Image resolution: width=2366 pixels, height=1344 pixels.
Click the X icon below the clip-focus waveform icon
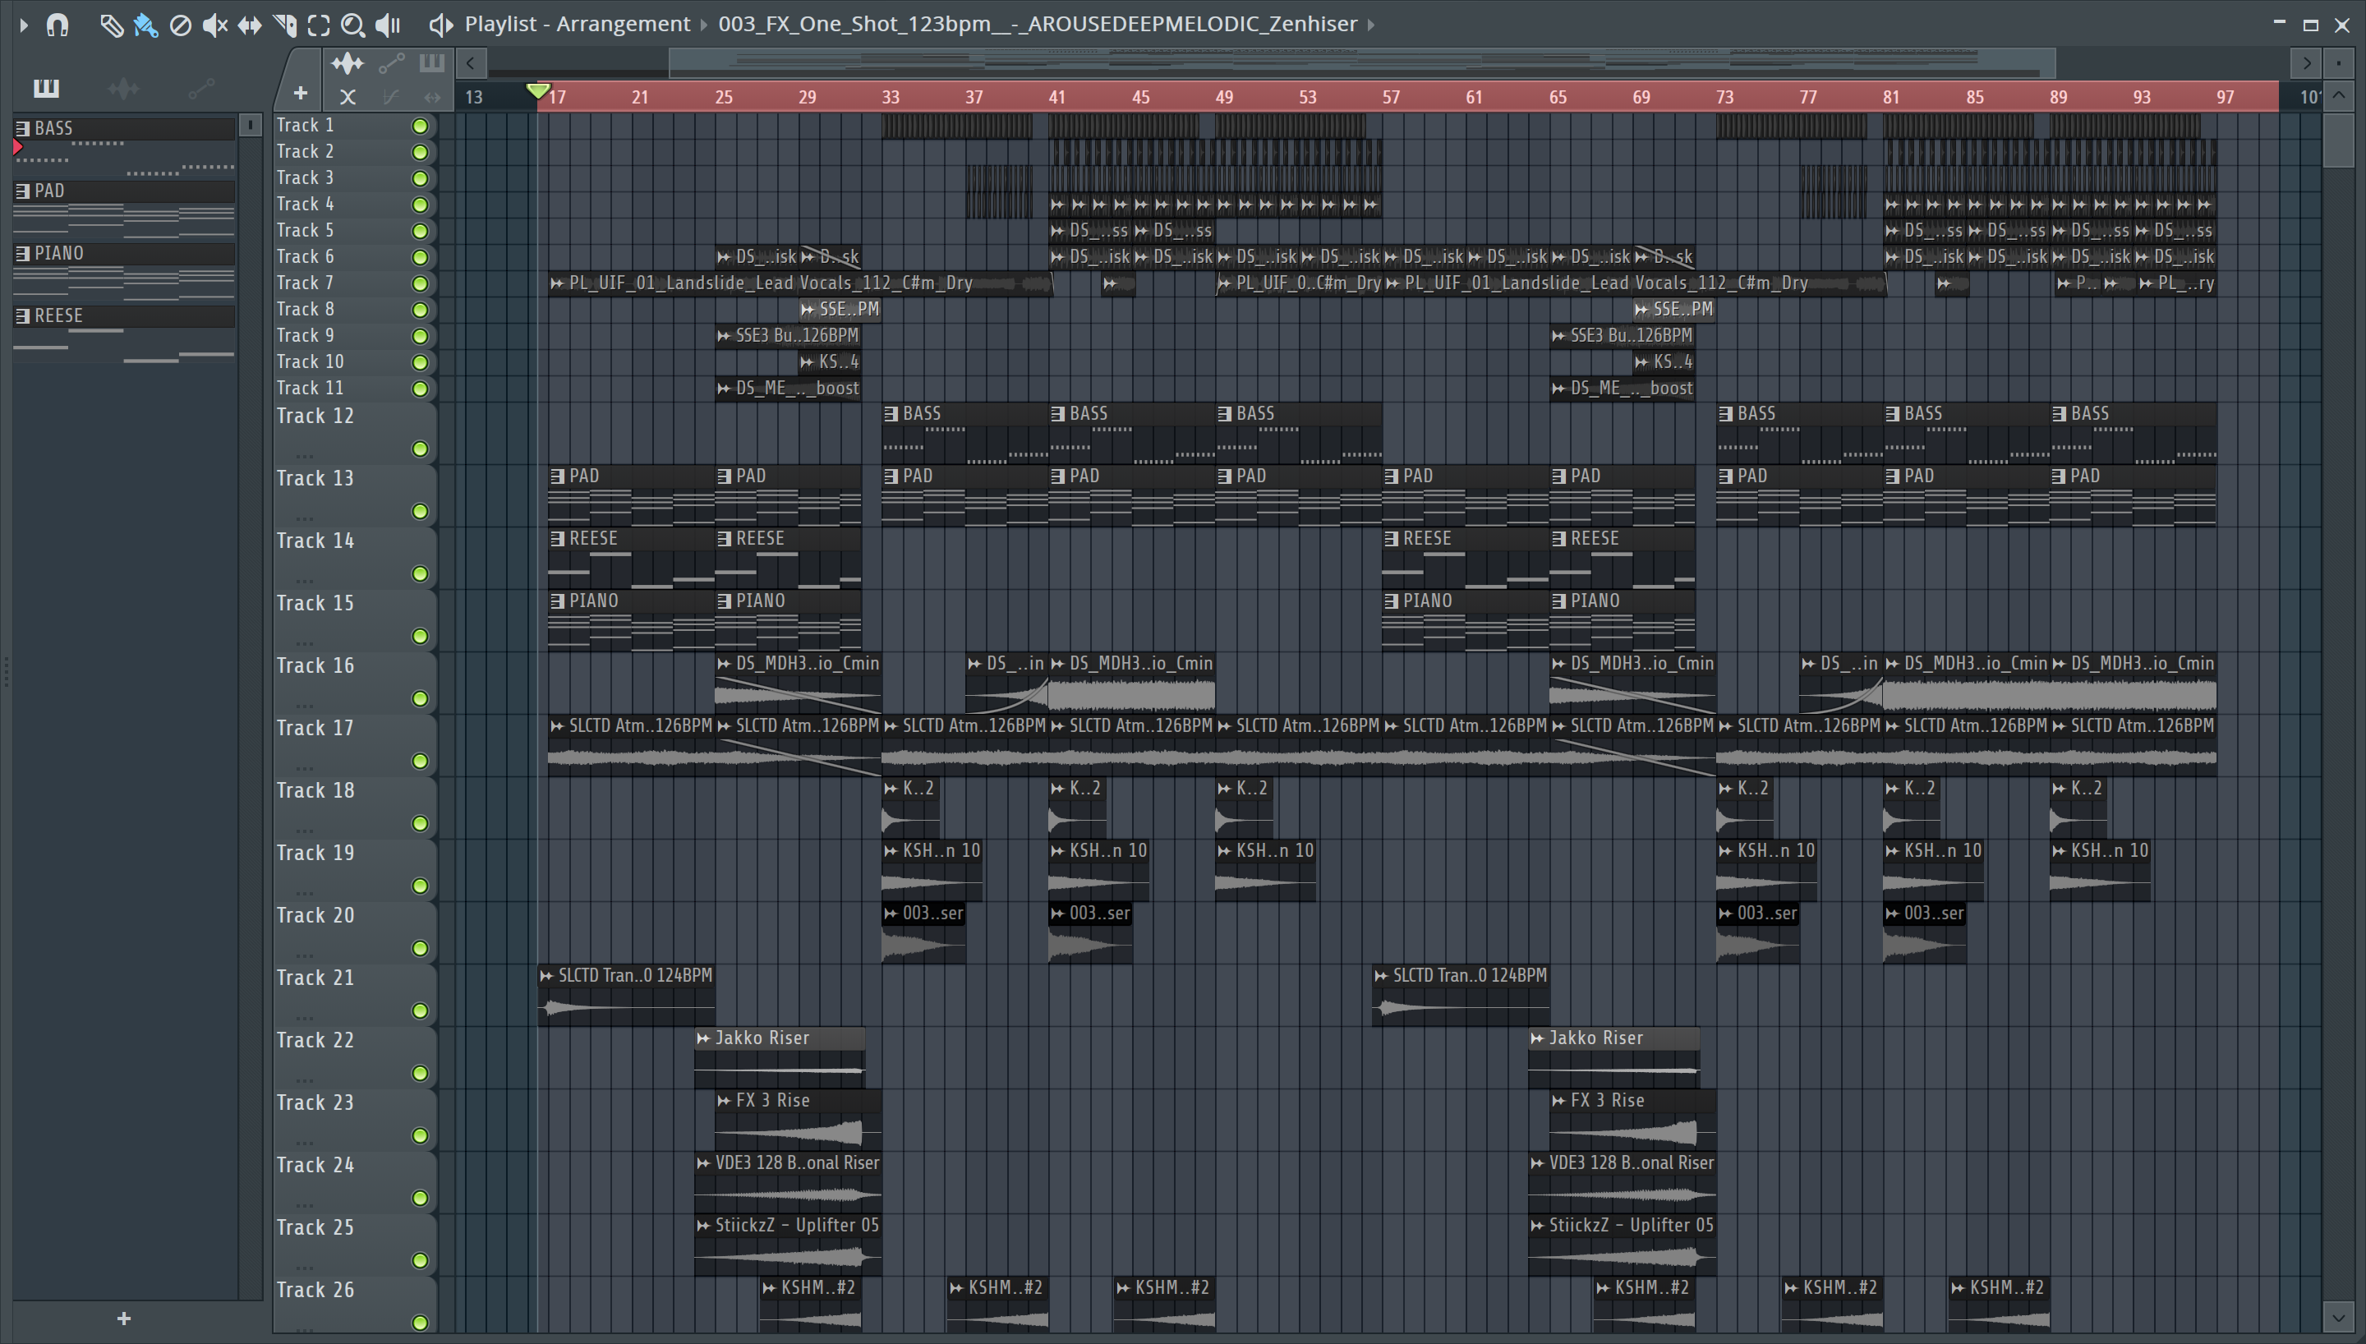tap(347, 96)
